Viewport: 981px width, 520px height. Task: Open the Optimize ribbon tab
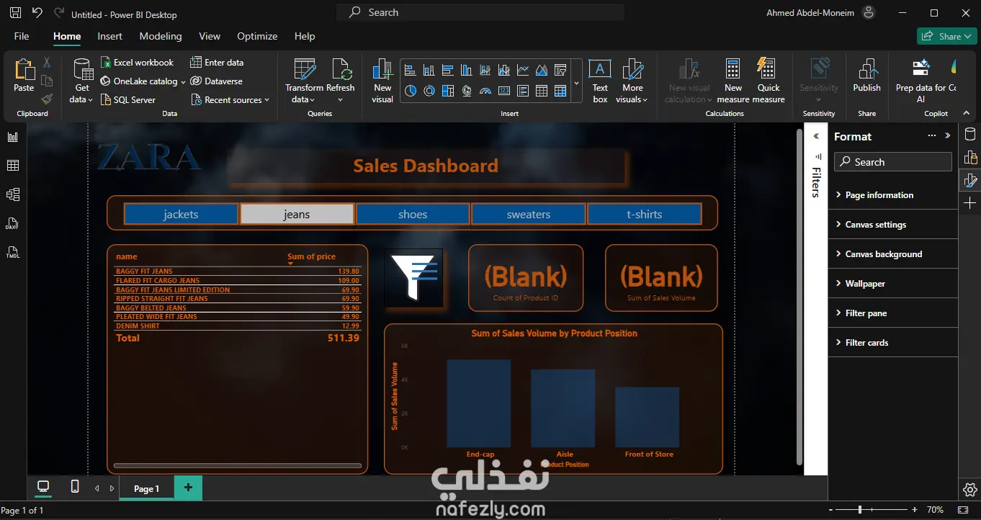257,36
